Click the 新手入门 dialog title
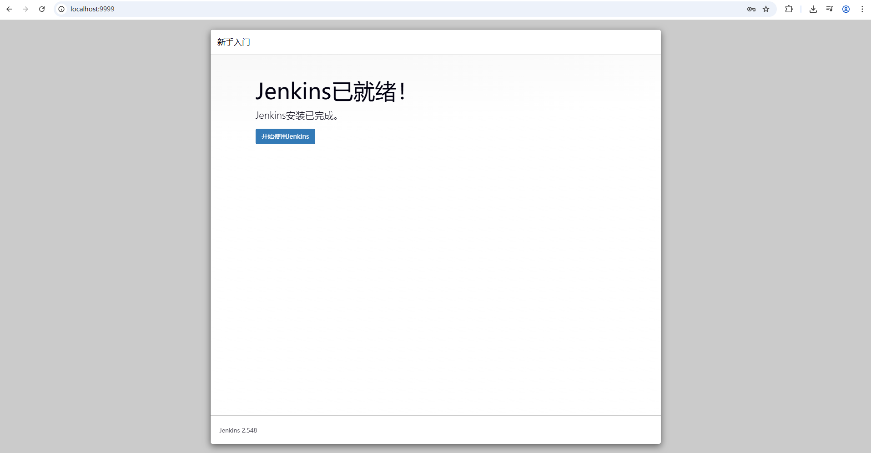The image size is (871, 453). (234, 42)
